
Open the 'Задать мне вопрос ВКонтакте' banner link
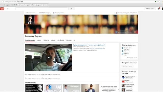click(x=125, y=32)
